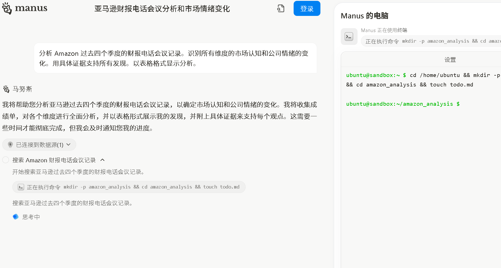Click the manus wordmark text
This screenshot has width=501, height=268.
(x=31, y=8)
